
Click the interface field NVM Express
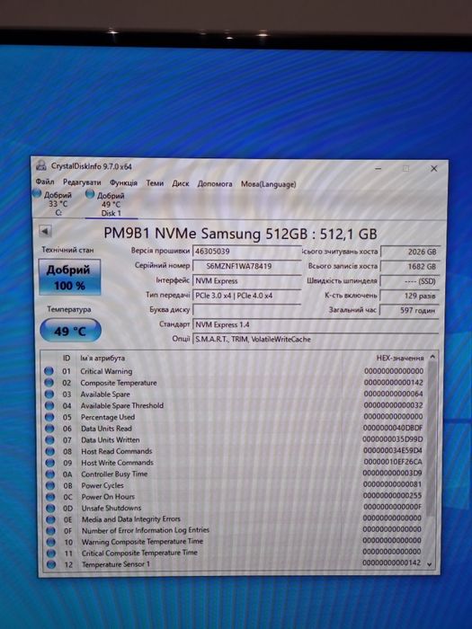tap(247, 280)
